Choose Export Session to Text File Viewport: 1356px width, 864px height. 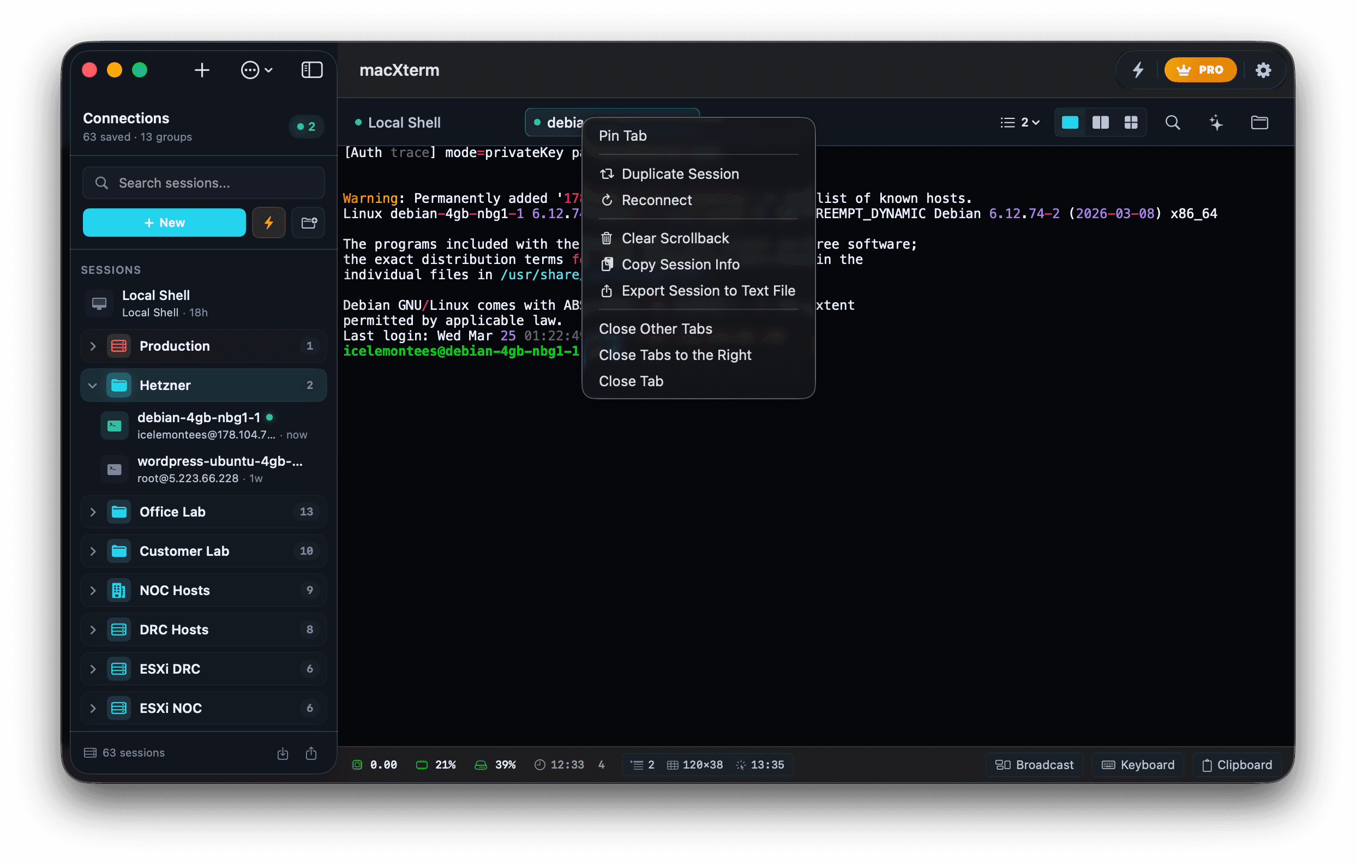[x=698, y=291]
